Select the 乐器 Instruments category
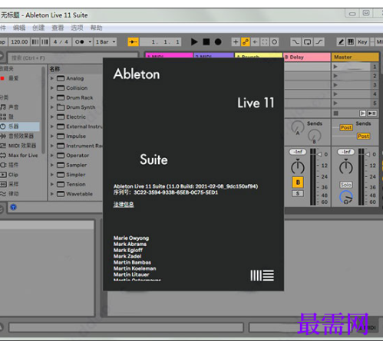 (13, 126)
